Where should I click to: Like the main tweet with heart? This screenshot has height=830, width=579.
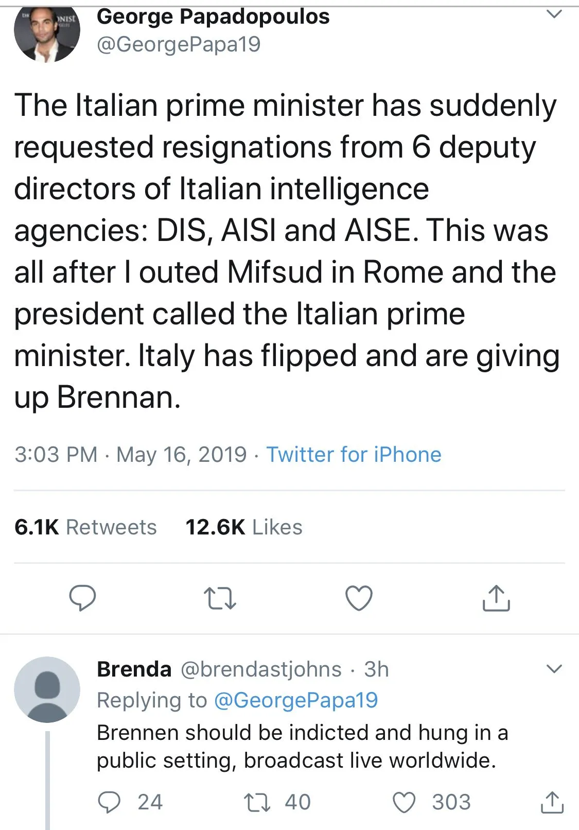tap(358, 598)
